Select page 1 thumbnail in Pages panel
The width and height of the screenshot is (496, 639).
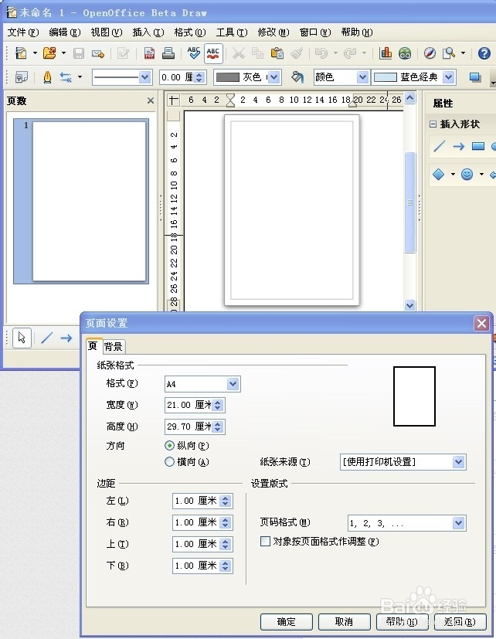coord(81,202)
